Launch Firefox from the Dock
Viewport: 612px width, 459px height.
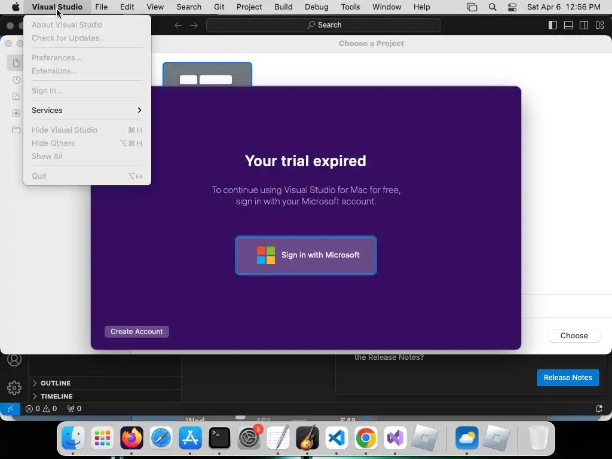coord(131,437)
